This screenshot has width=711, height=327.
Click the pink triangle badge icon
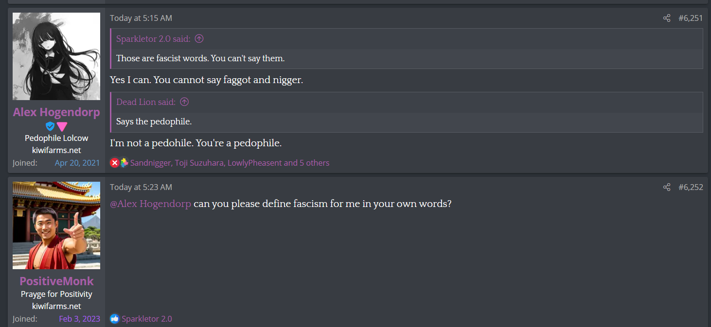[62, 127]
